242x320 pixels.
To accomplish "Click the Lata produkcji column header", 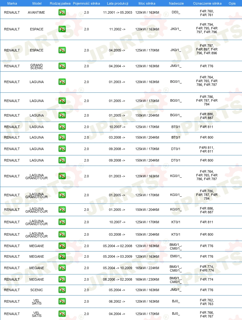I will point(118,3).
